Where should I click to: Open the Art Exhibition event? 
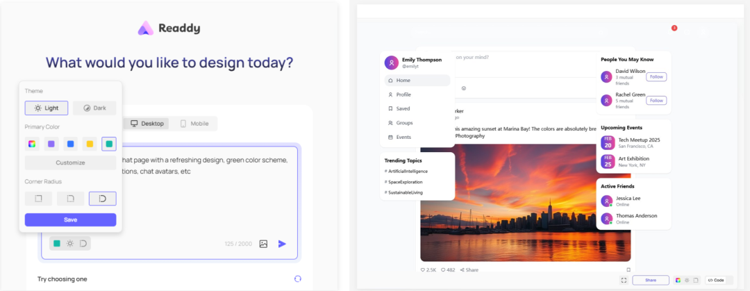pyautogui.click(x=633, y=158)
